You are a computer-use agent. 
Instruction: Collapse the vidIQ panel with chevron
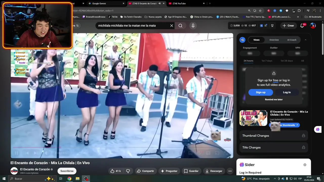coord(306,40)
